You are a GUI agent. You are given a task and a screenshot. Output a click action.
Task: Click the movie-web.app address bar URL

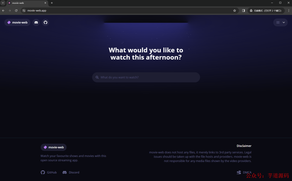pyautogui.click(x=37, y=11)
